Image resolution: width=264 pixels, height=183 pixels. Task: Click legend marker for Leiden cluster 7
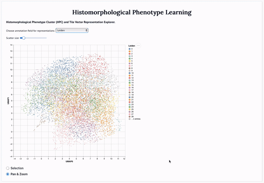[x=129, y=66]
